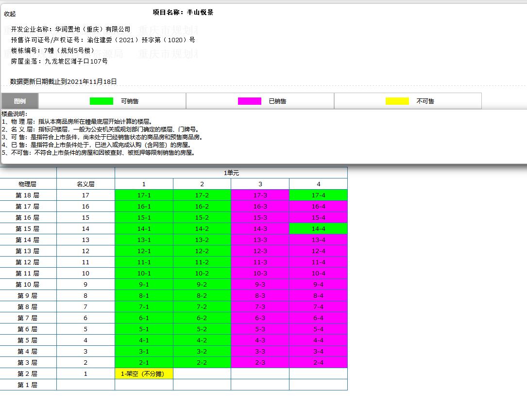
Task: Select available unit 14-4 on floor 15
Action: [318, 228]
